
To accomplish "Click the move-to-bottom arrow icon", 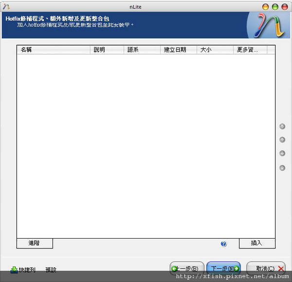I will [282, 168].
